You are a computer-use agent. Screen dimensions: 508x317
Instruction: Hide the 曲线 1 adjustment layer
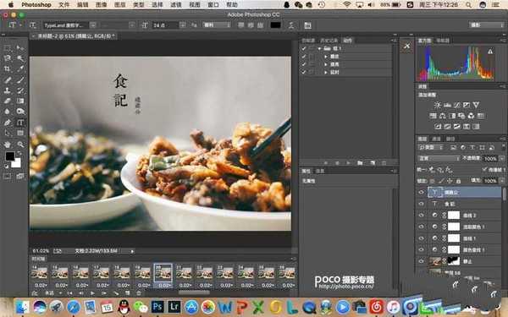(x=421, y=238)
